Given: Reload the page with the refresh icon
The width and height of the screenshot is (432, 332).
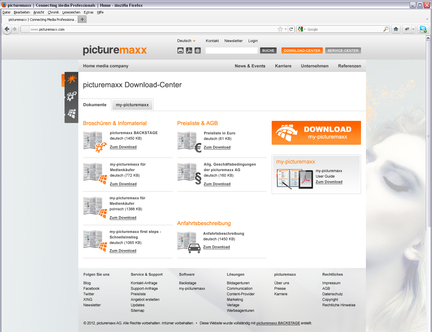Looking at the screenshot, I should tap(291, 29).
